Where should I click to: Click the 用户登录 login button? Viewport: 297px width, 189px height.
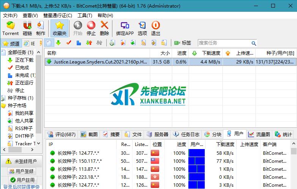(22, 172)
